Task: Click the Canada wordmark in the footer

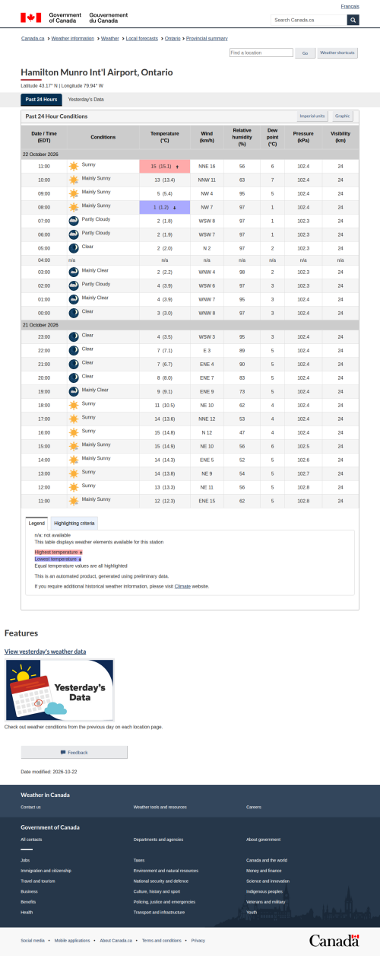Action: point(334,941)
